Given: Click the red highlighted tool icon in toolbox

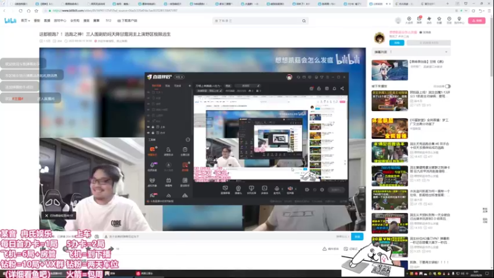Looking at the screenshot, I should coord(185,165).
